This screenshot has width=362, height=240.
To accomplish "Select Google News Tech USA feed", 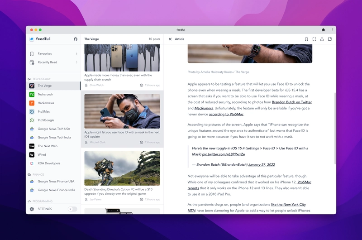I will tap(53, 129).
